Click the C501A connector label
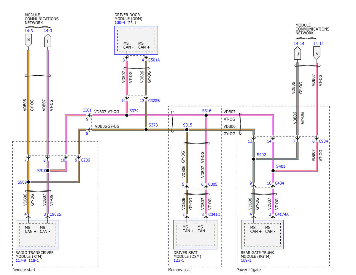This screenshot has height=275, width=356. [154, 60]
